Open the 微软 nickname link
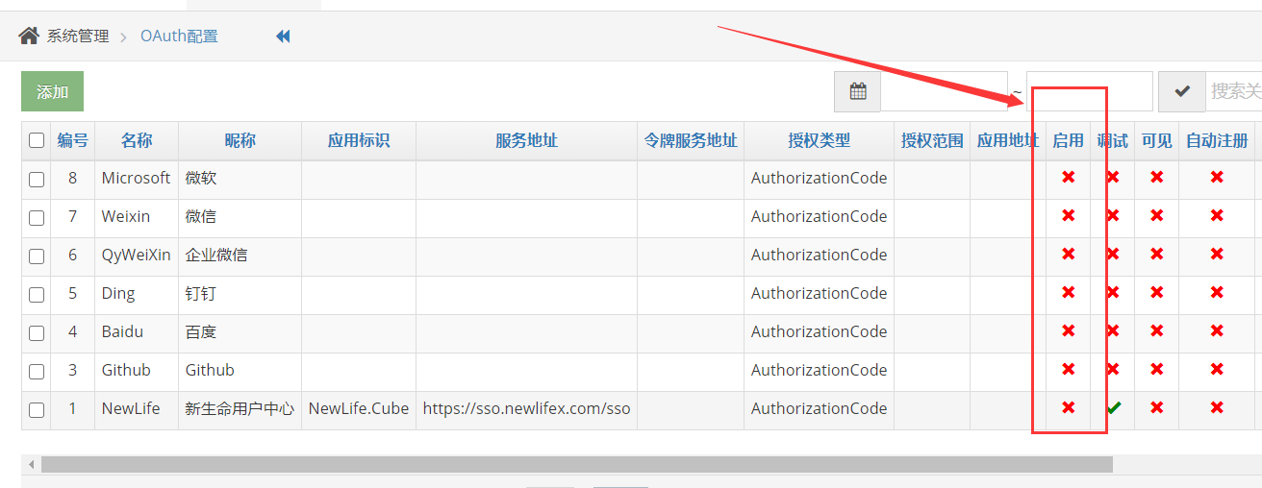The width and height of the screenshot is (1262, 488). tap(201, 178)
